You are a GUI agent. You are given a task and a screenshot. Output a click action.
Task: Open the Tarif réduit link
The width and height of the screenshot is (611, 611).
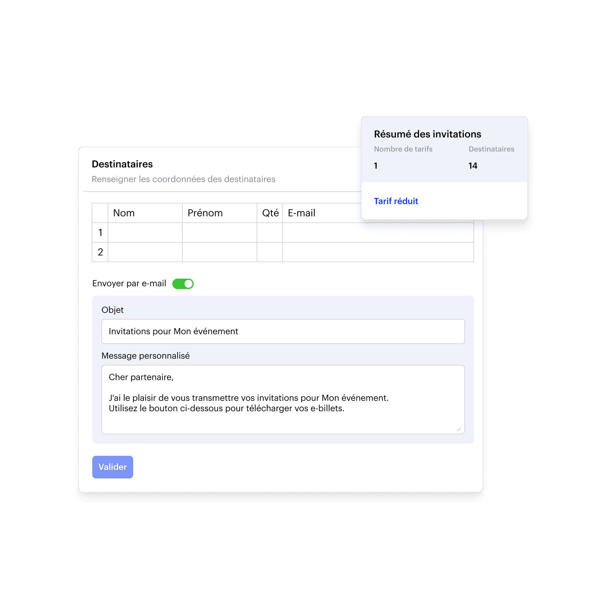click(x=396, y=201)
